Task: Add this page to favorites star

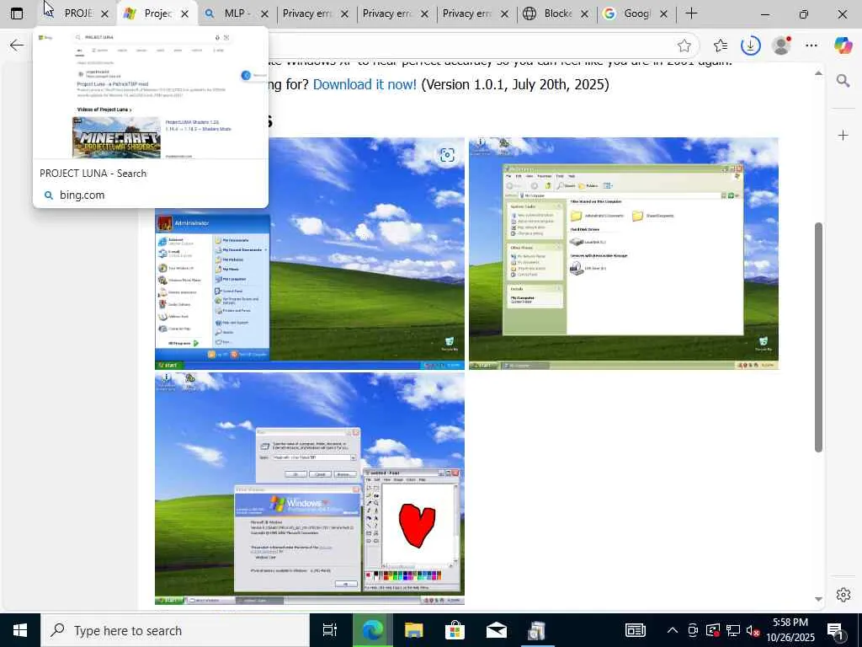Action: click(684, 45)
